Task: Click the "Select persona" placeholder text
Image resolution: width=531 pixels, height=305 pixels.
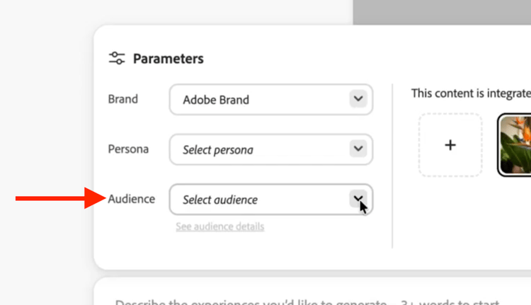Action: coord(217,150)
